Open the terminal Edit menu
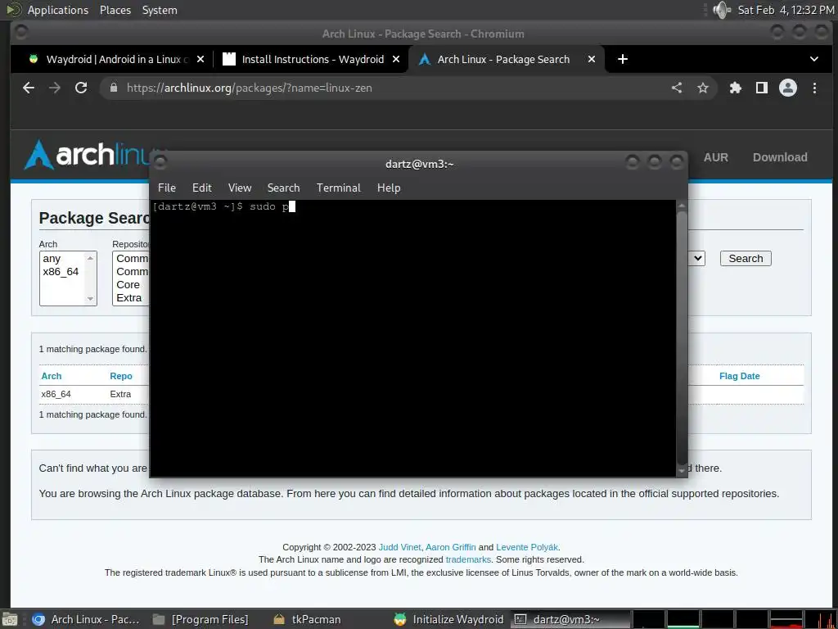Viewport: 838px width, 629px height. (x=202, y=188)
